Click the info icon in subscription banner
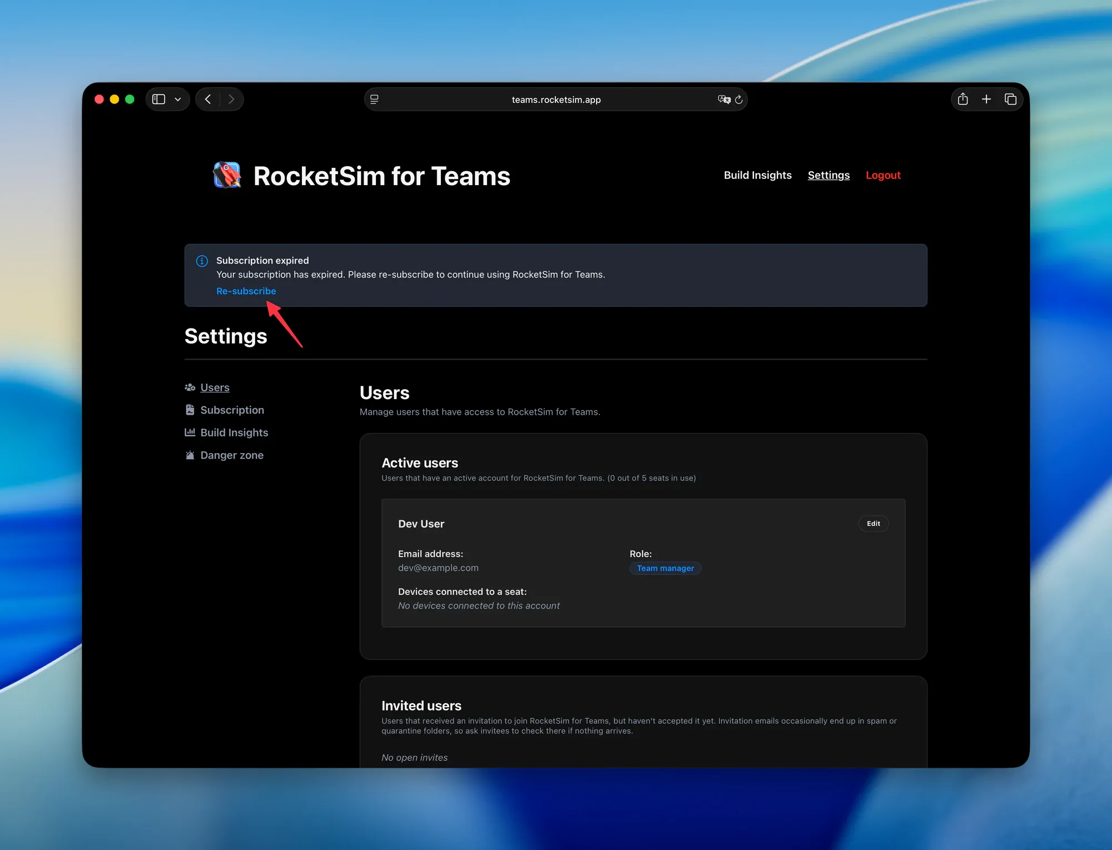This screenshot has width=1112, height=850. coord(202,261)
